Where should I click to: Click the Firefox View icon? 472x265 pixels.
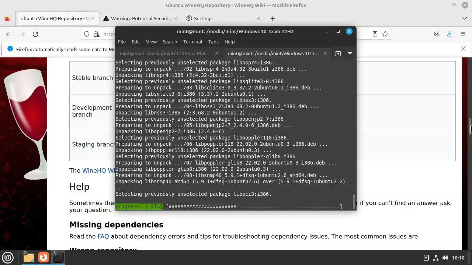[7, 18]
